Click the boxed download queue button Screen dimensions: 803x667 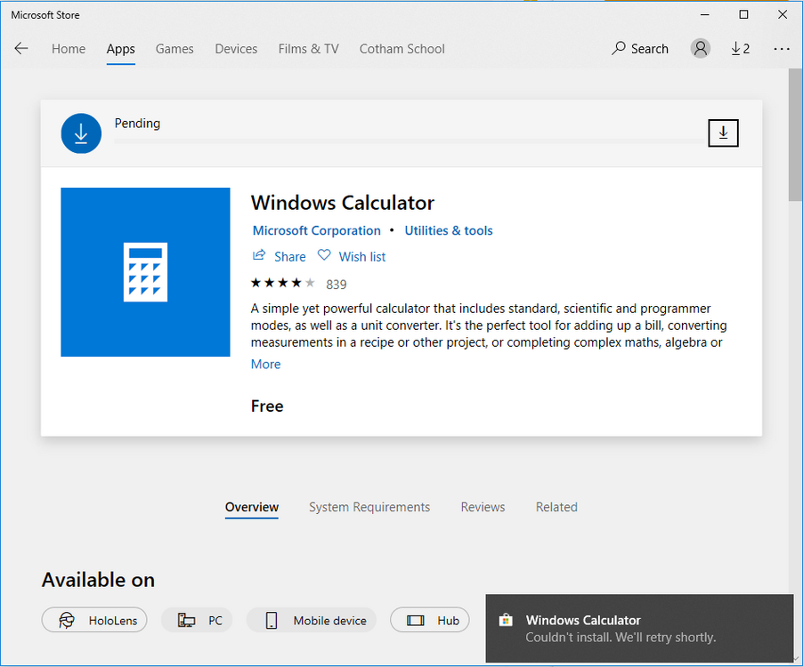(723, 133)
